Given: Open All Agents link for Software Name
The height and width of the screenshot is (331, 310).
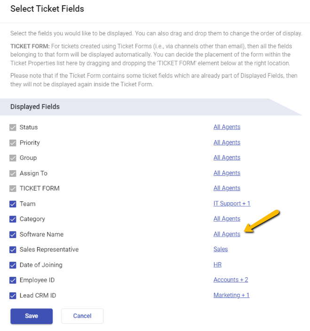Looking at the screenshot, I should pyautogui.click(x=227, y=234).
